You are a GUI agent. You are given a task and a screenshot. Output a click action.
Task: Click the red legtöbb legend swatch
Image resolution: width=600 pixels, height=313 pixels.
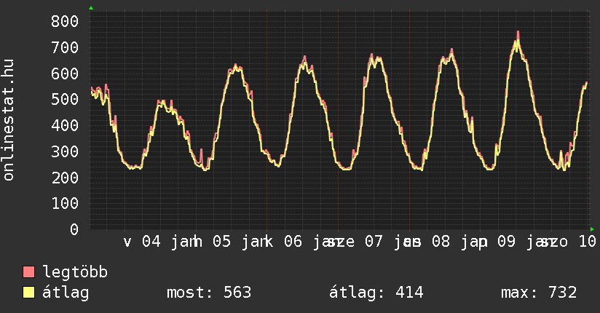click(x=29, y=272)
